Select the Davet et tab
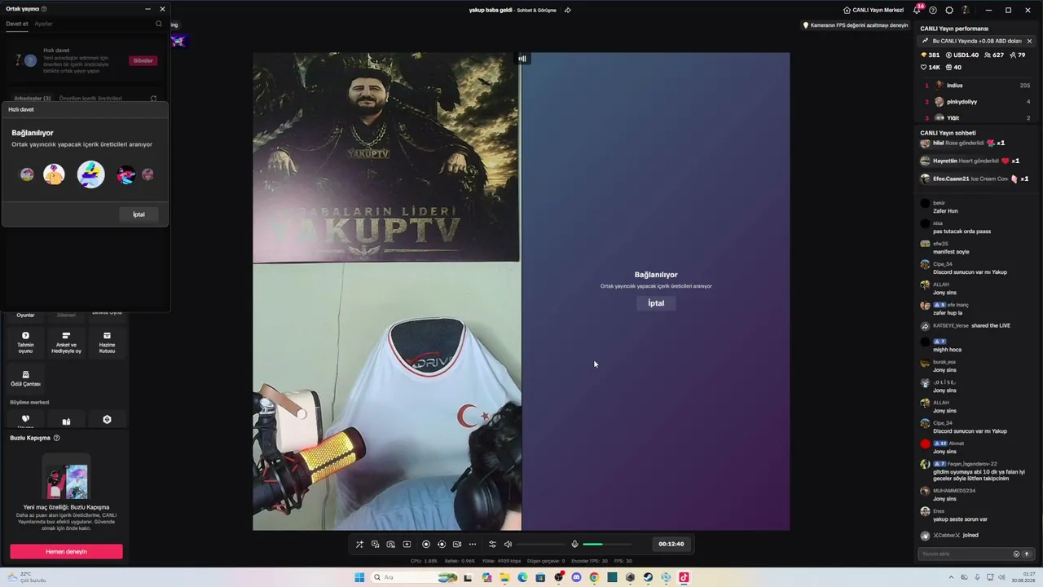 (17, 24)
